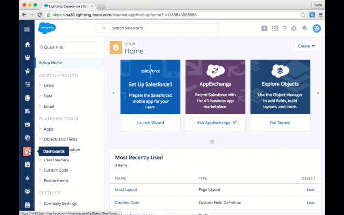
Task: Expand the Environments node
Action: (x=40, y=180)
